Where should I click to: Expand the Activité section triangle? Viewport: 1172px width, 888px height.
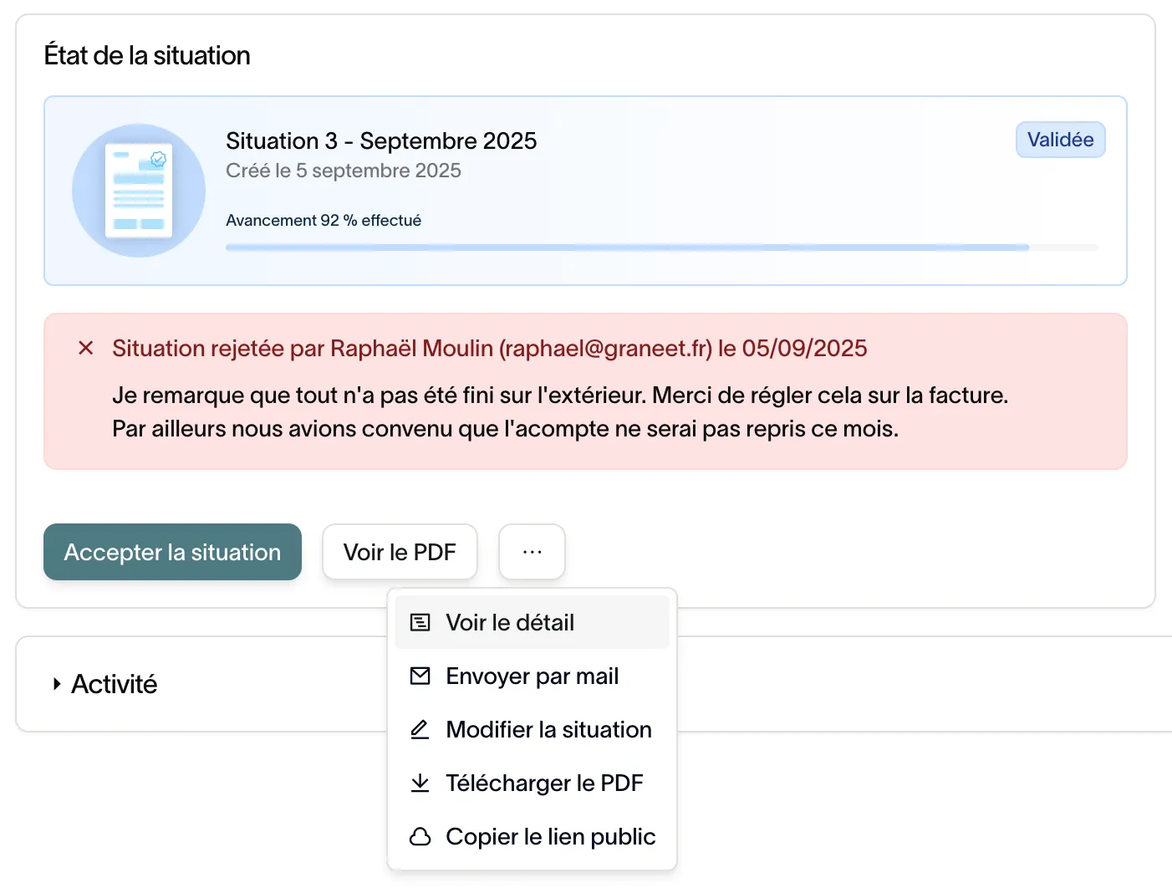[56, 684]
